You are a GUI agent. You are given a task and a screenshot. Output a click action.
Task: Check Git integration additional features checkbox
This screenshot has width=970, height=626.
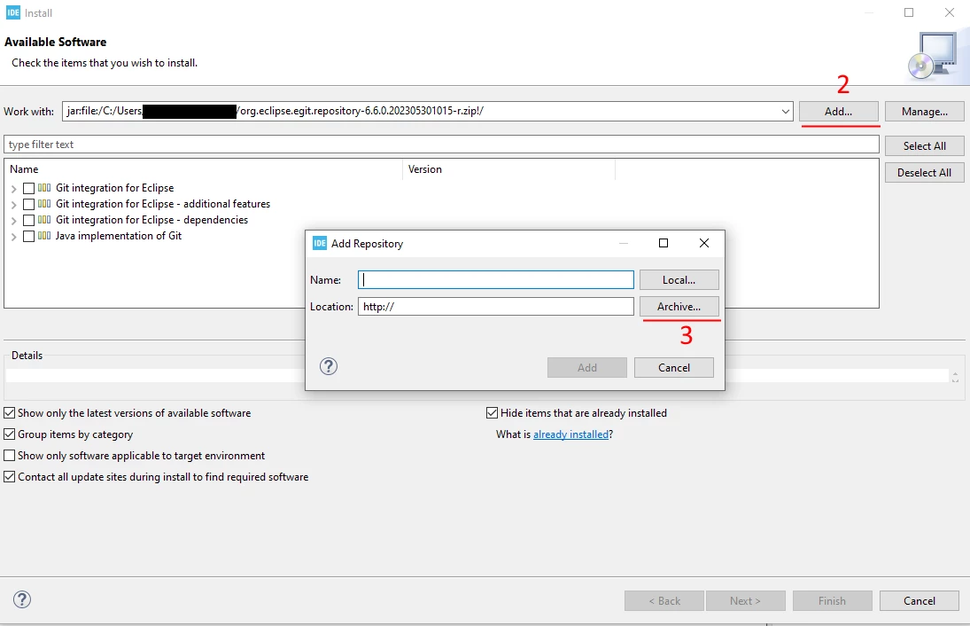point(28,204)
